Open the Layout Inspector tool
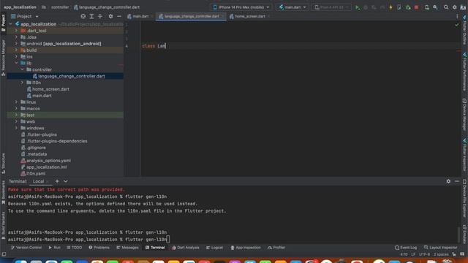This screenshot has width=468, height=263. (440, 248)
